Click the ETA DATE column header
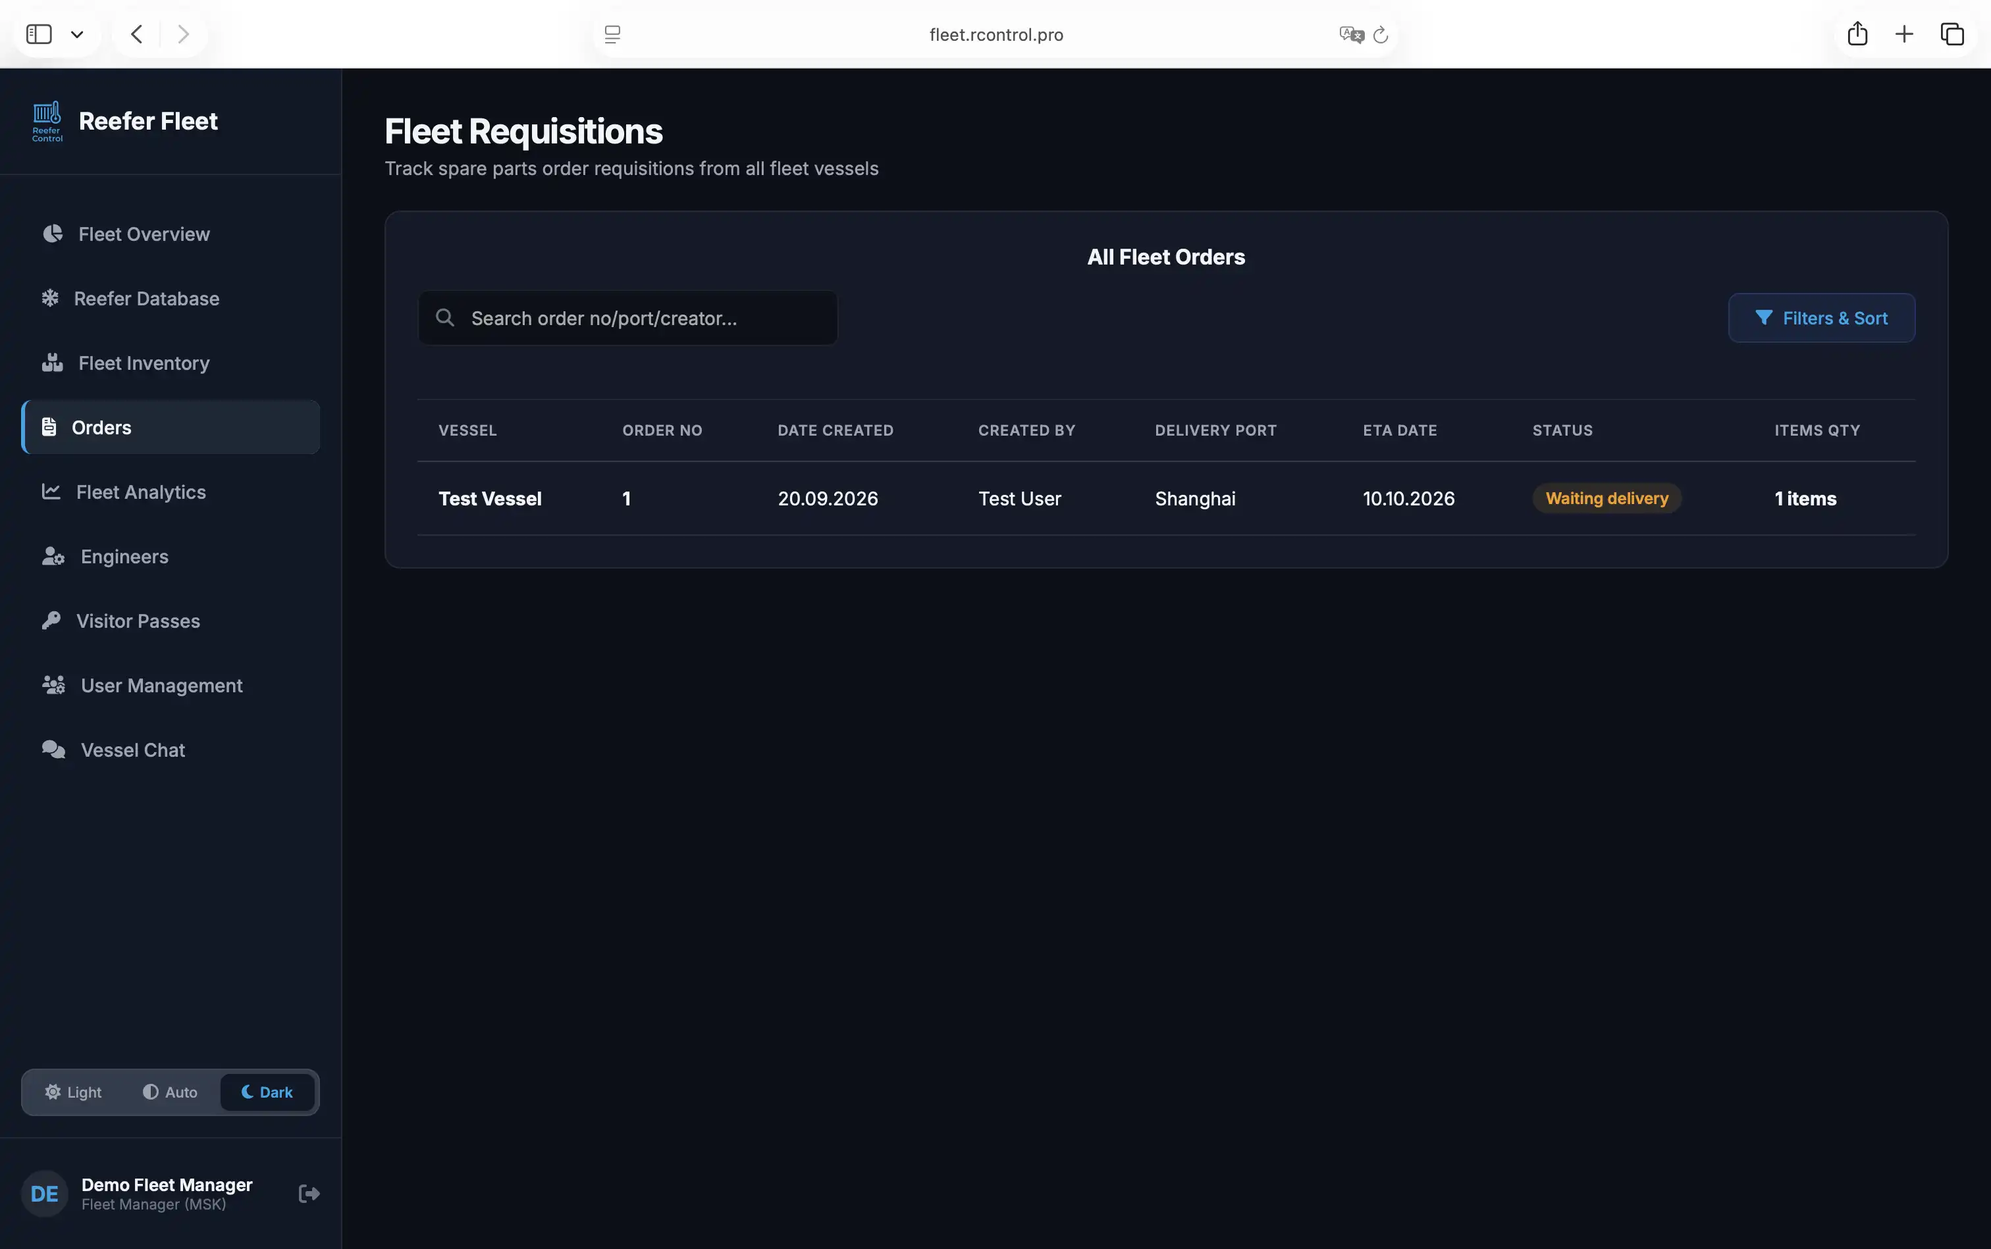 (1399, 430)
